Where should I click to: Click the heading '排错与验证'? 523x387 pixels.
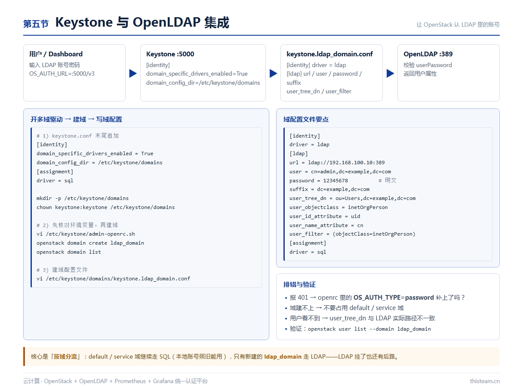click(x=299, y=285)
